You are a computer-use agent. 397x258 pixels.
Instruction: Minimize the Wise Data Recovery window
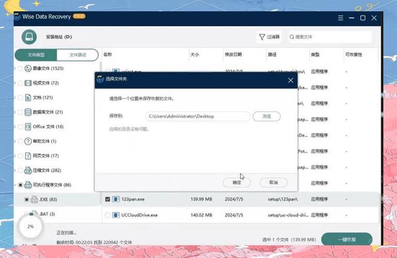coord(352,18)
